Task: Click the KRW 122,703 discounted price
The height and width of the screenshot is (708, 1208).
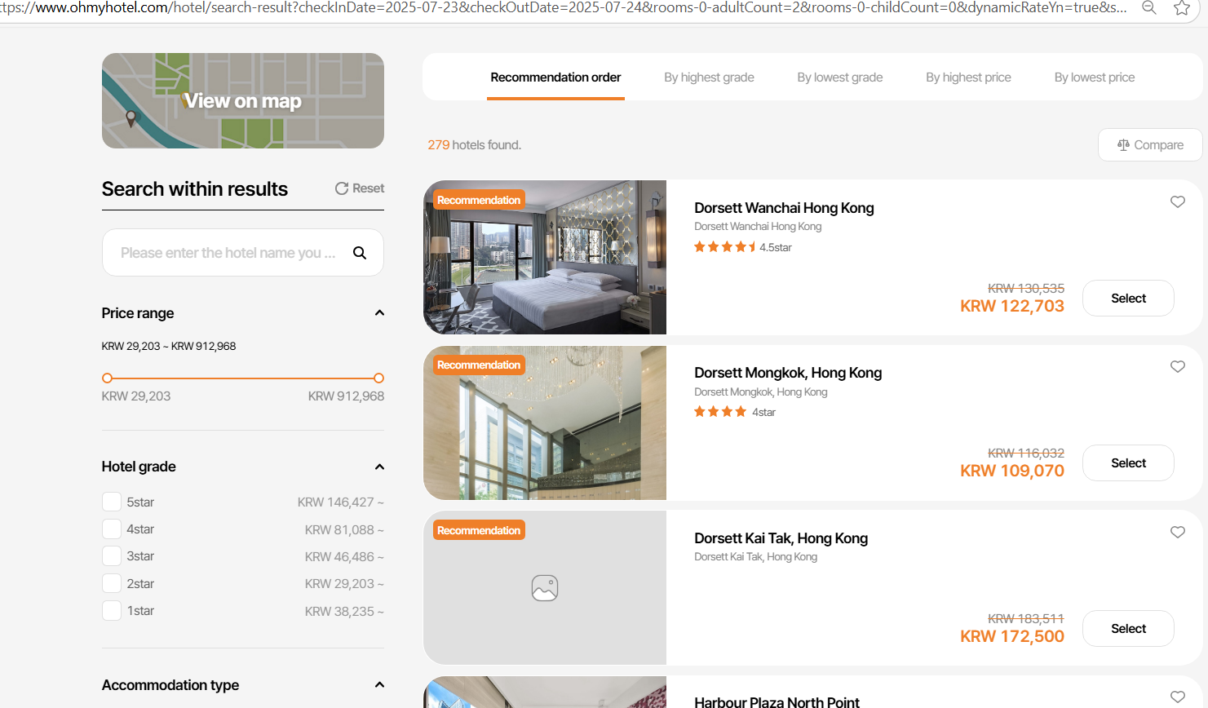Action: (x=1012, y=306)
